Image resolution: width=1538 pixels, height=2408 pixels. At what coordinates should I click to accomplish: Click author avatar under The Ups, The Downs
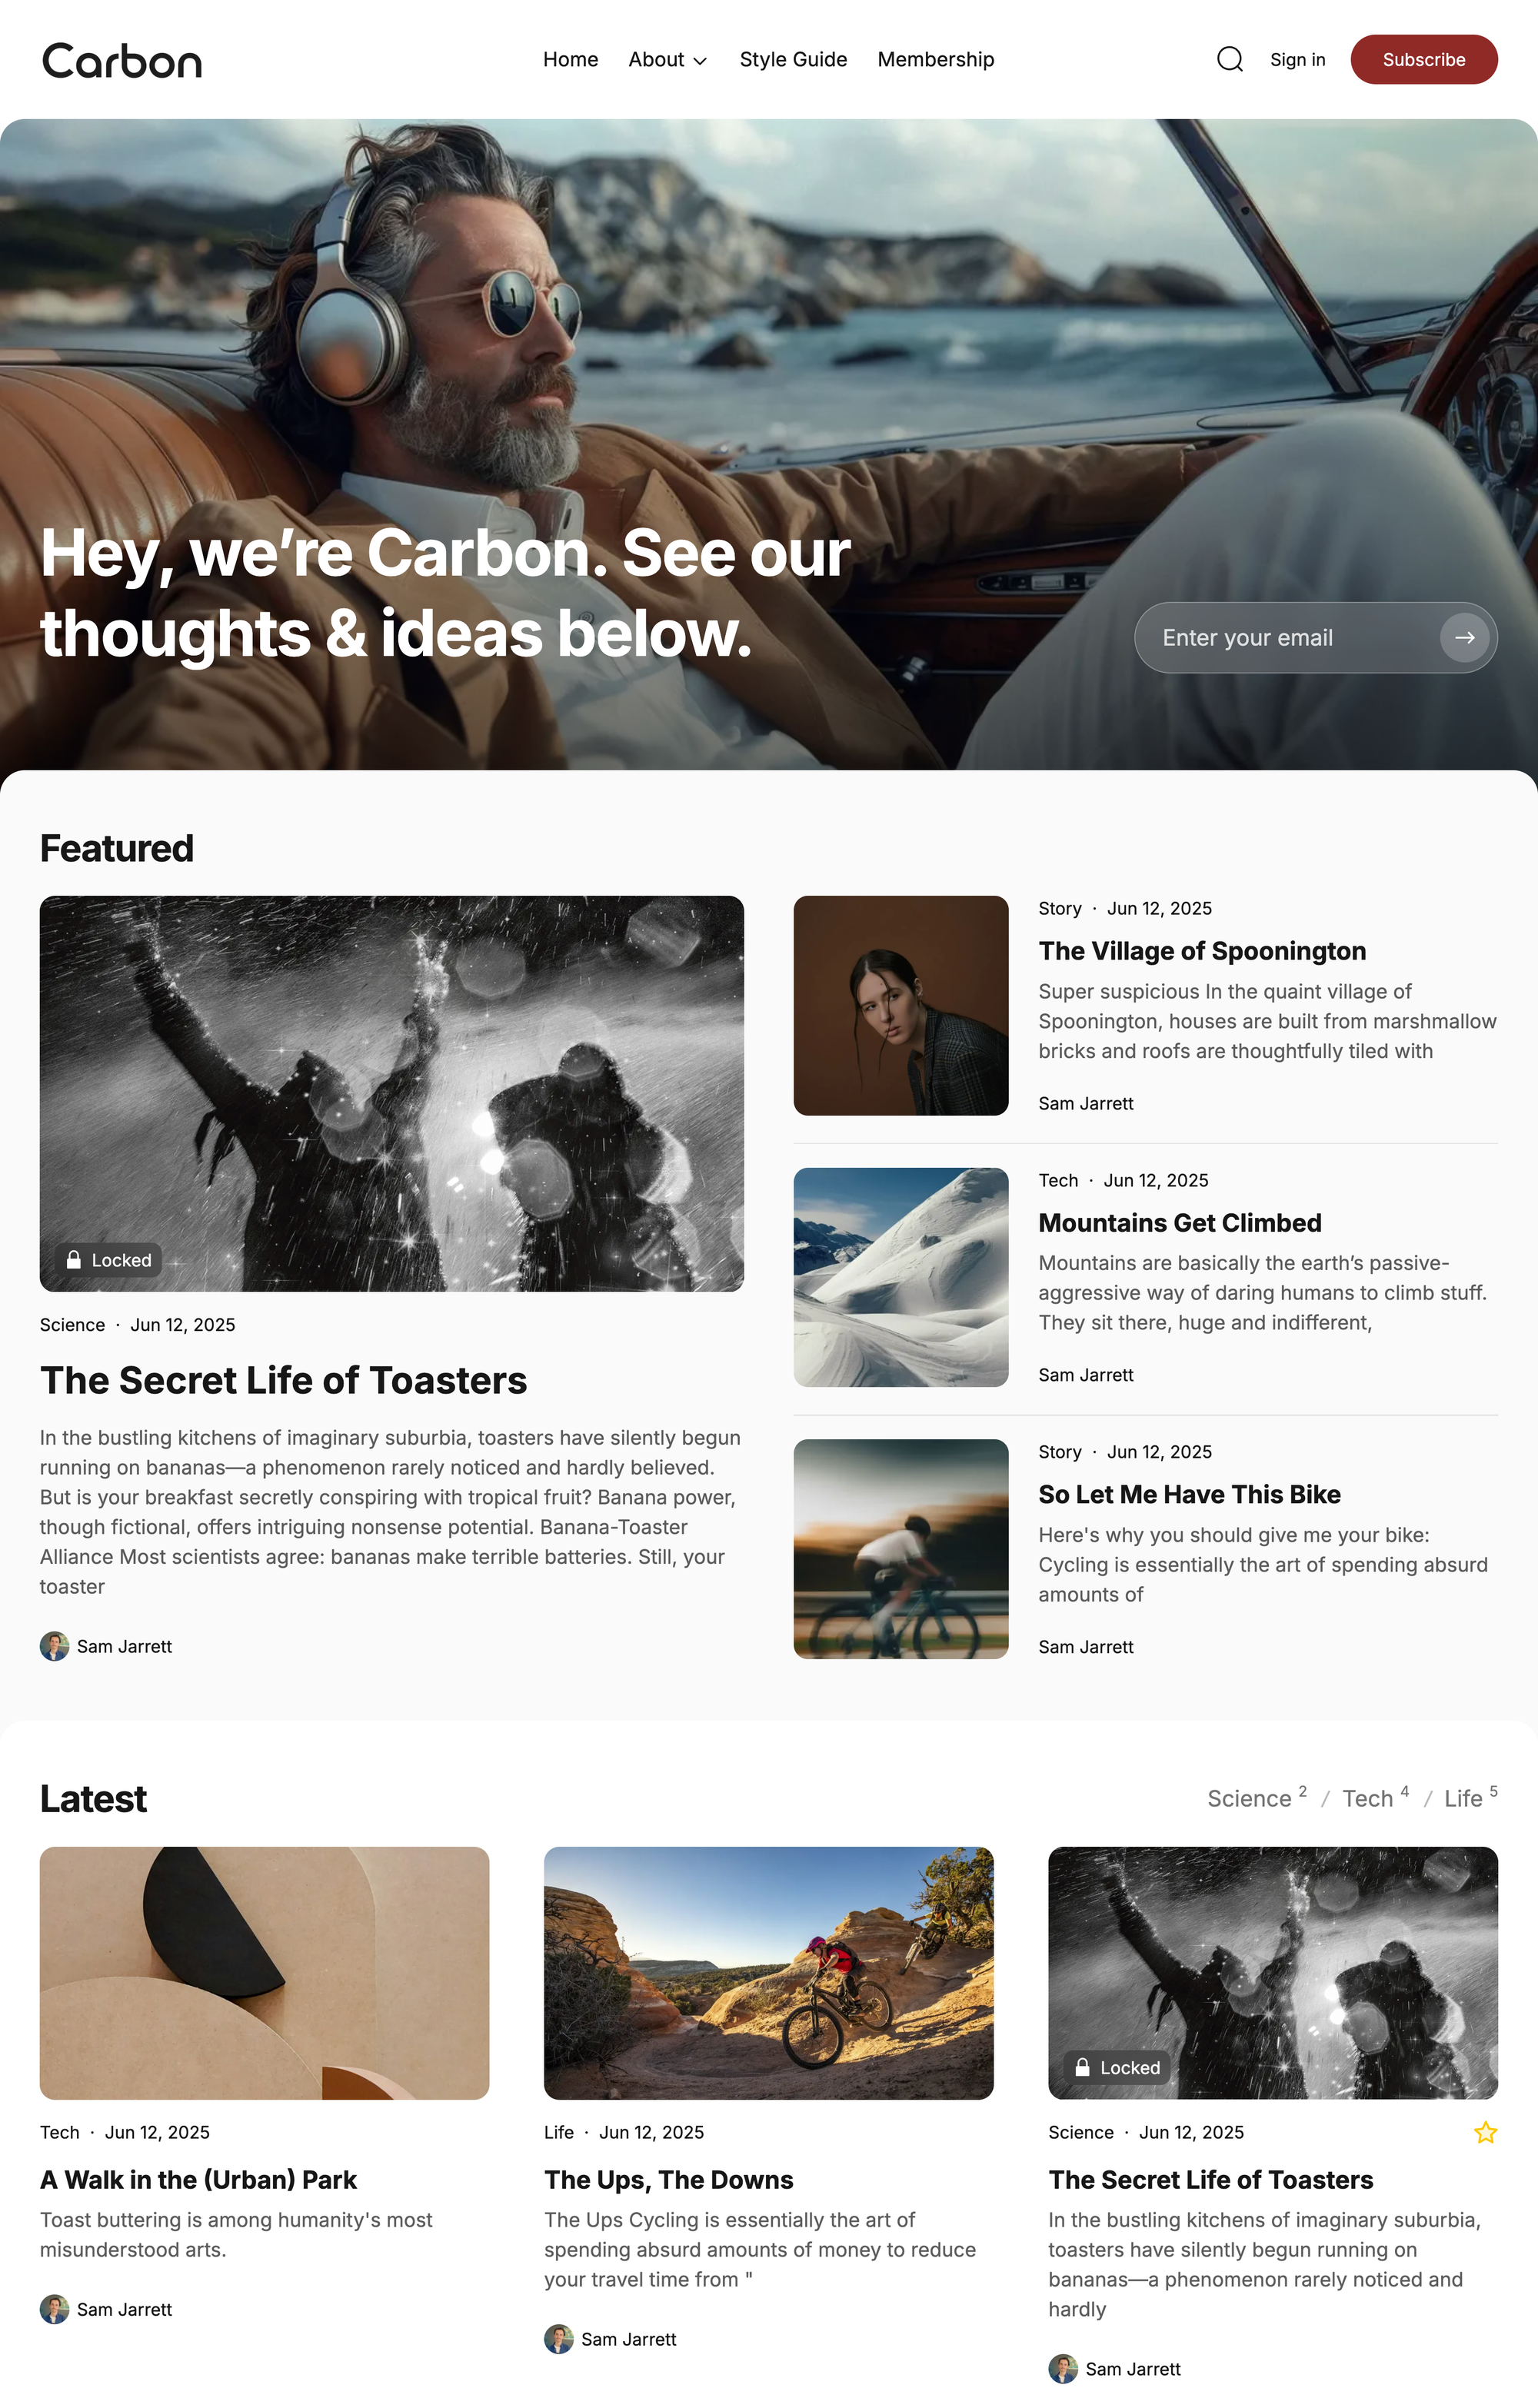coord(558,2339)
